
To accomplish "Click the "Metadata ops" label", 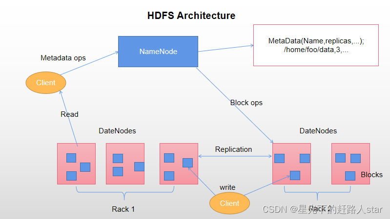I will click(x=63, y=58).
